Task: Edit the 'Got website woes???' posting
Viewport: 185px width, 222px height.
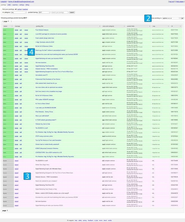Action: click(21, 75)
